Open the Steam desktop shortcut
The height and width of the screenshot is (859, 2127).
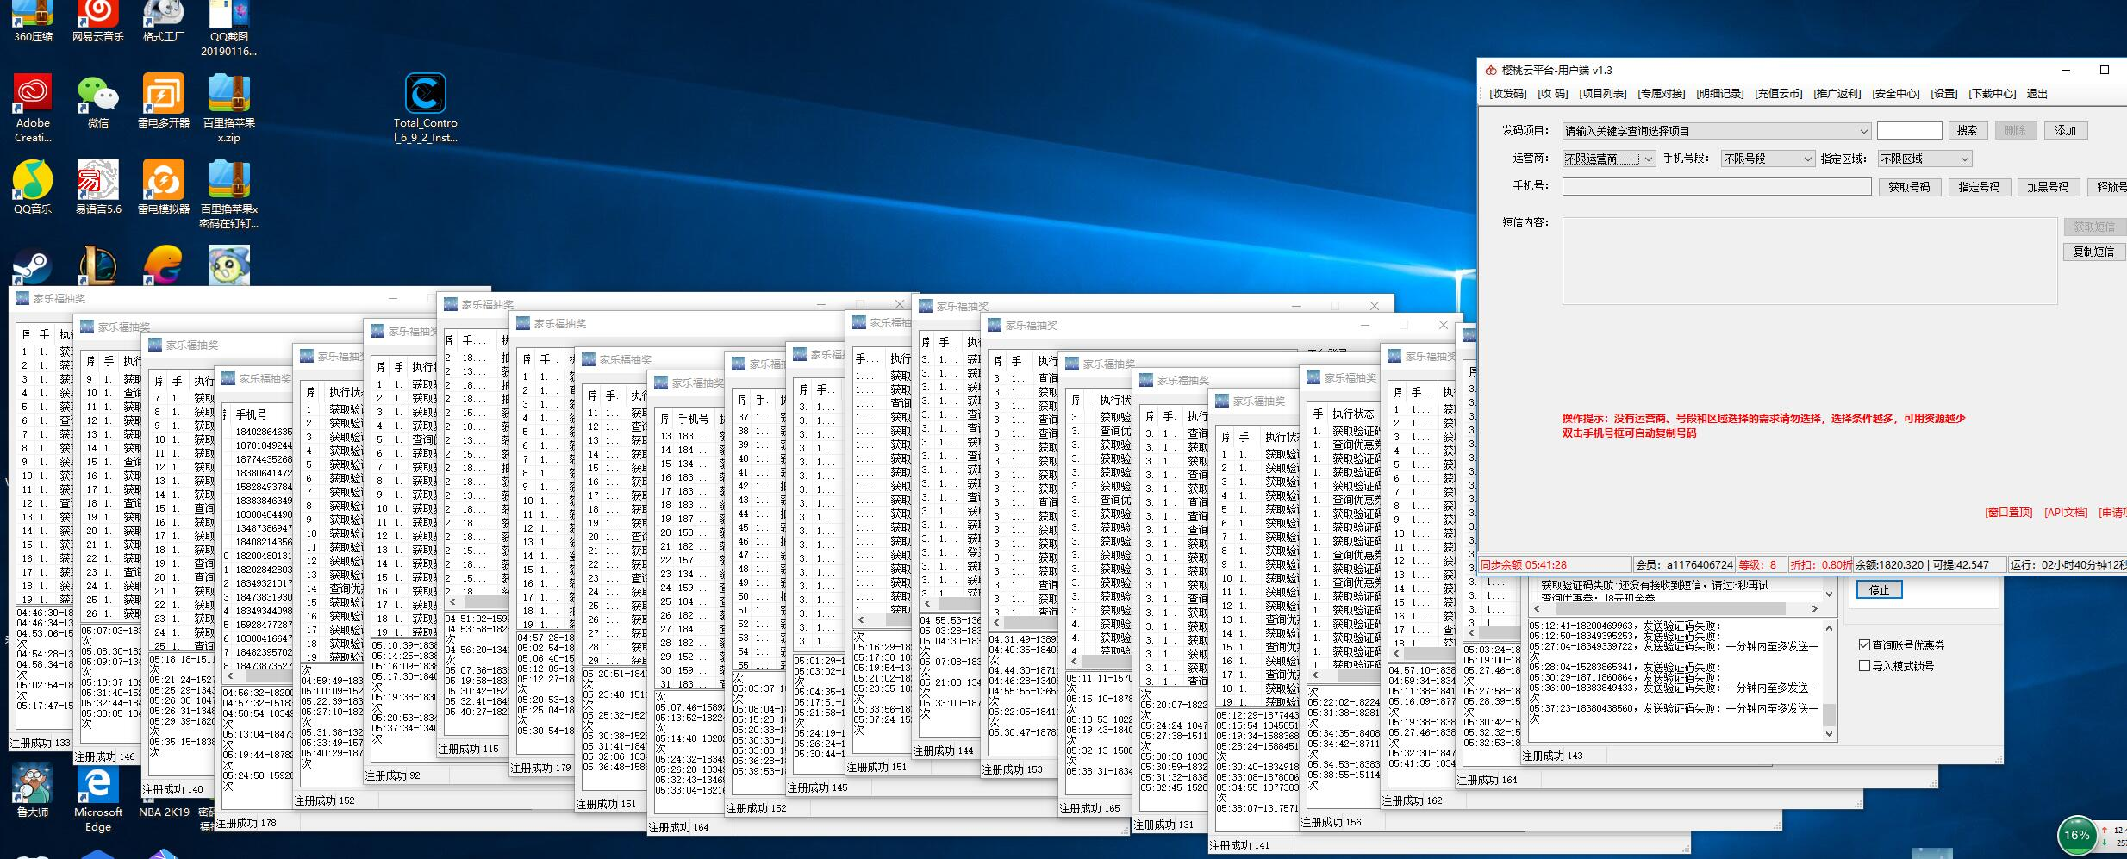(33, 265)
